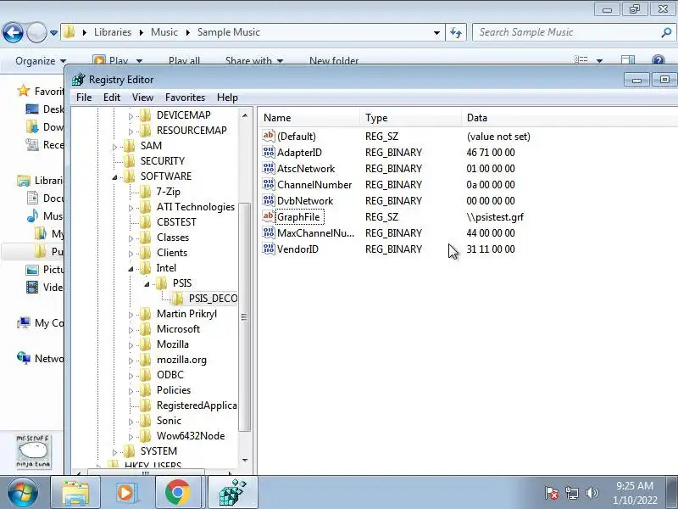Click the Back arrow in Explorer window
Viewport: 678px width, 509px height.
tap(13, 32)
